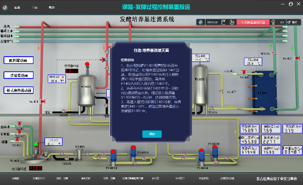Click valve VA1408 near plate exchanger E1401
Viewport: 303px width, 185px height.
click(x=244, y=73)
